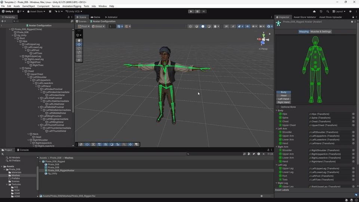Select the Hand view tool

coord(79,40)
